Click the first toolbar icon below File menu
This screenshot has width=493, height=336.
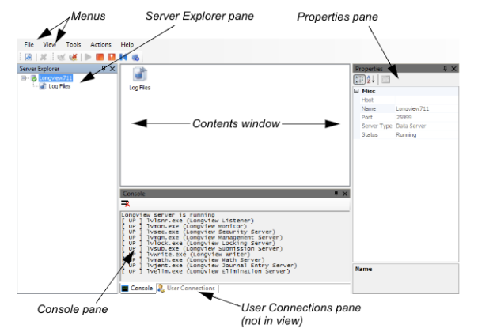pos(28,58)
